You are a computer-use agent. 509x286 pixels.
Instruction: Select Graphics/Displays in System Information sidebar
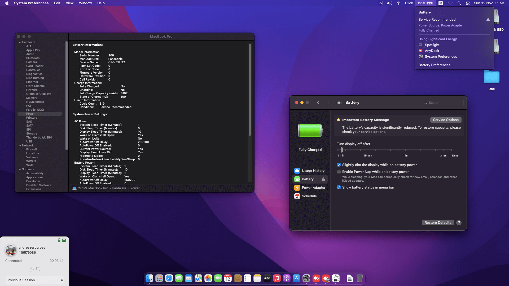pos(39,94)
